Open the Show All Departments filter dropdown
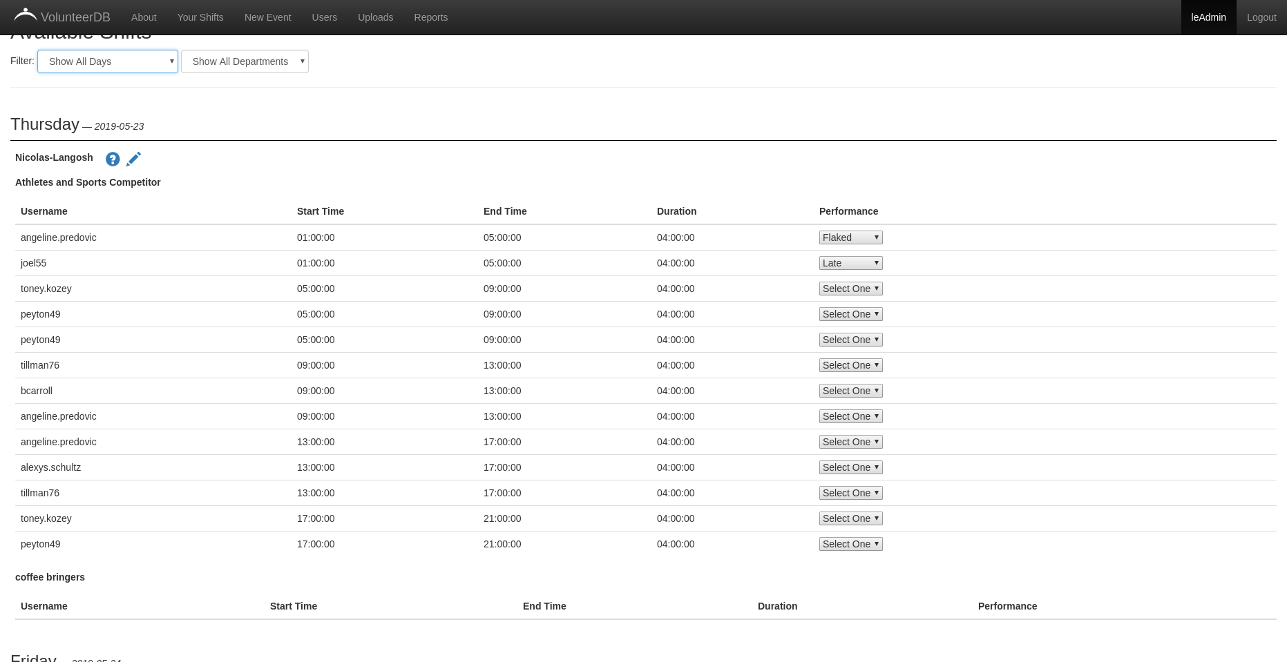Image resolution: width=1287 pixels, height=662 pixels. [245, 61]
